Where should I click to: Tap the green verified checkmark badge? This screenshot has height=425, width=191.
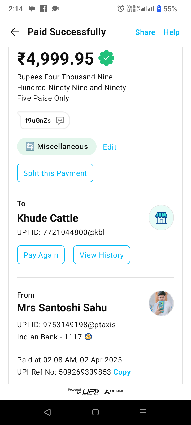106,58
